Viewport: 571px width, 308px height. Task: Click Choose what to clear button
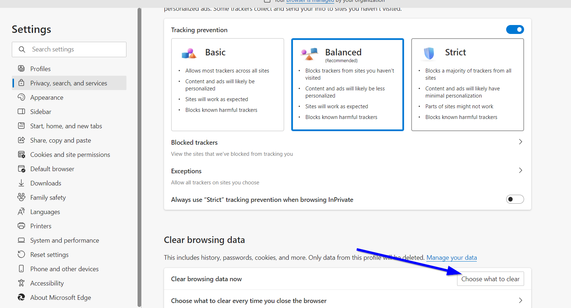tap(490, 279)
